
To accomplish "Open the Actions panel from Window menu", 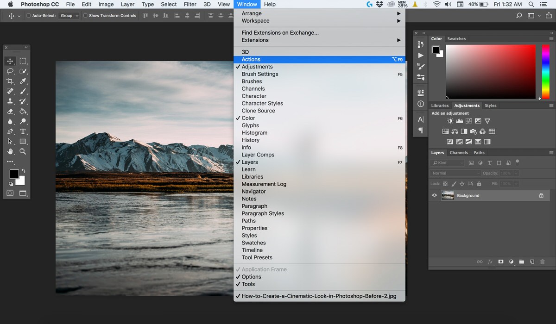I will 319,59.
